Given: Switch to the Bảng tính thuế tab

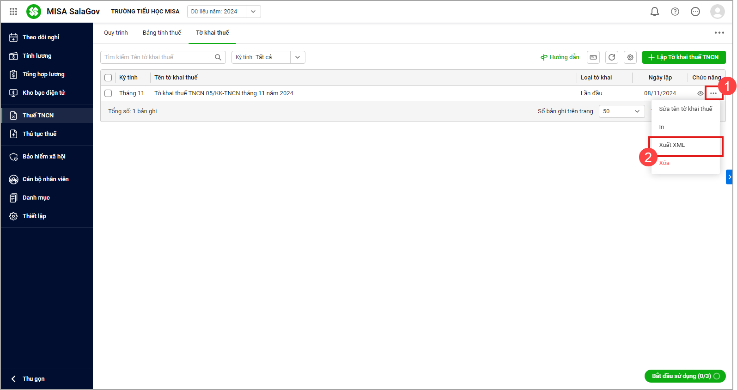Looking at the screenshot, I should [162, 33].
